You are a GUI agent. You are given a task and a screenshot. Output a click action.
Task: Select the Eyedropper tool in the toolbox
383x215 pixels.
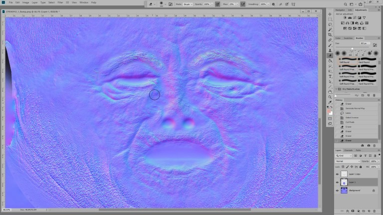(x=330, y=102)
